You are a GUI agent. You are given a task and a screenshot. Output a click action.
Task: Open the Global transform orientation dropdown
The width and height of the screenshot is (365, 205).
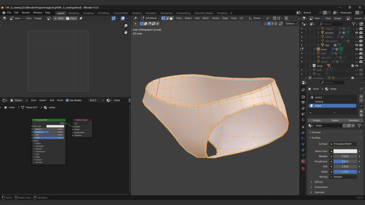click(x=256, y=18)
